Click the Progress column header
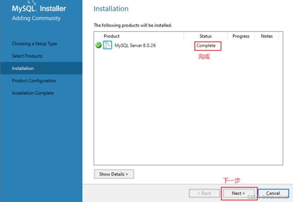This screenshot has width=293, height=202. click(241, 36)
